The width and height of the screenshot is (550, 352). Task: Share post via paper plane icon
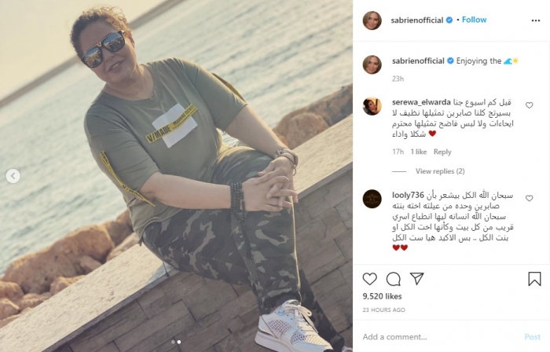[417, 279]
